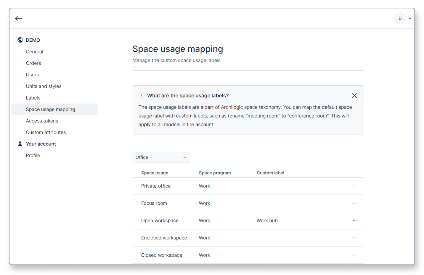
Task: Open the ellipsis menu for Enclosed workspace
Action: point(355,238)
